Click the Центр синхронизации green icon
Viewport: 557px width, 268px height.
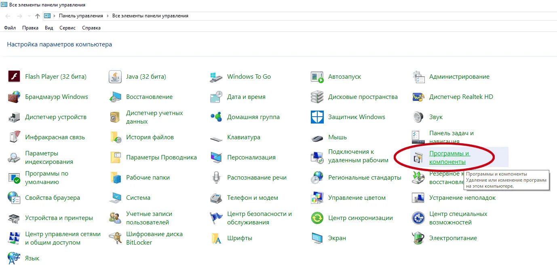coord(317,218)
